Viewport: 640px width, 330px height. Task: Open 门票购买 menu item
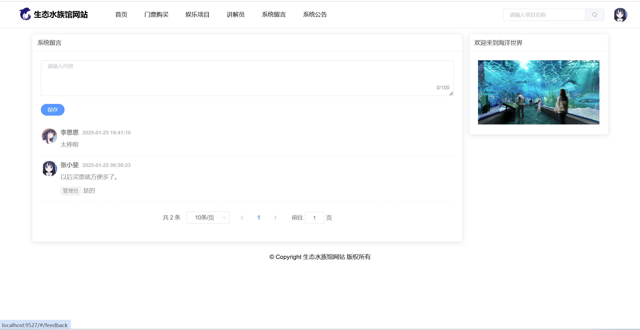pyautogui.click(x=156, y=15)
